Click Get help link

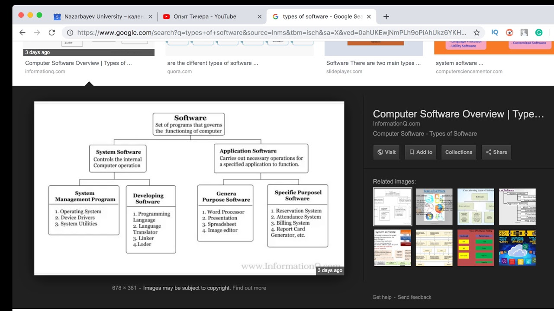click(382, 297)
